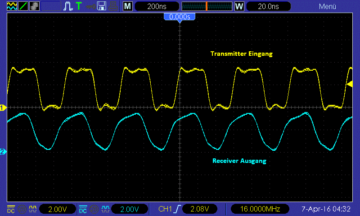
Task: Click the green T trigger status icon
Action: pos(79,6)
